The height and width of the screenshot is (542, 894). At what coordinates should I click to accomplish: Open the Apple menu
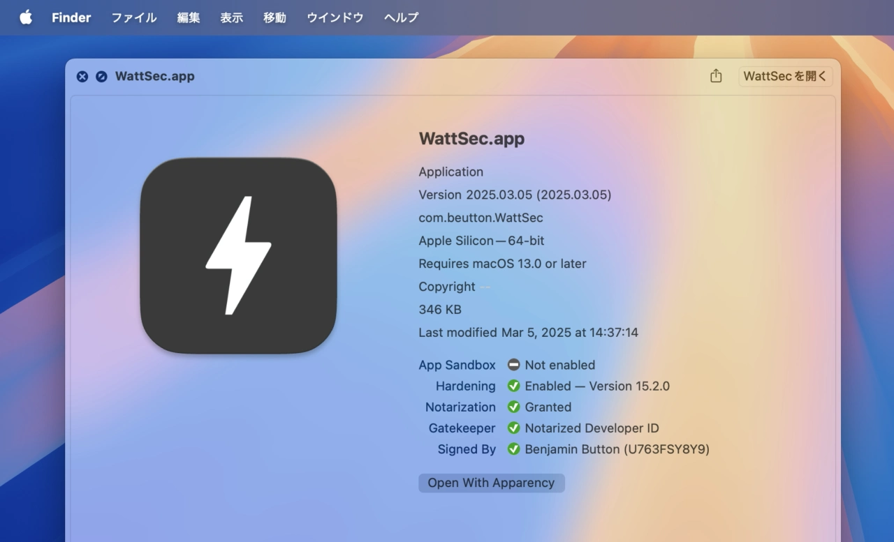point(26,17)
